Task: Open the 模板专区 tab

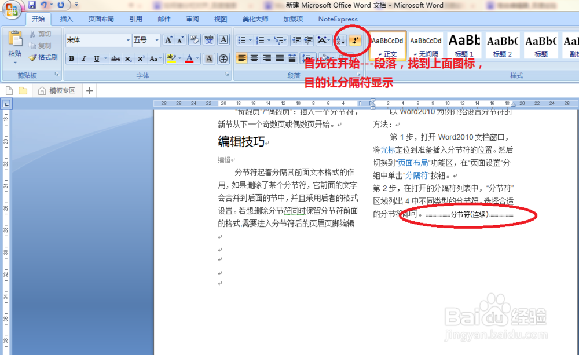Action: 57,90
